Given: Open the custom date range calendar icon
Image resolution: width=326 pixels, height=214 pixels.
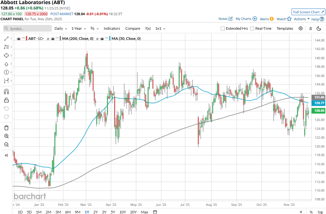Looking at the screenshot, I should (155, 212).
